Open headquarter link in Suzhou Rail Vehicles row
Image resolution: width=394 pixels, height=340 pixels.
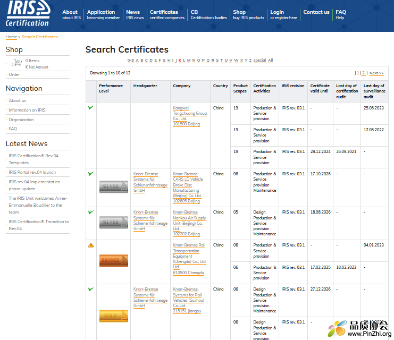[x=150, y=297]
